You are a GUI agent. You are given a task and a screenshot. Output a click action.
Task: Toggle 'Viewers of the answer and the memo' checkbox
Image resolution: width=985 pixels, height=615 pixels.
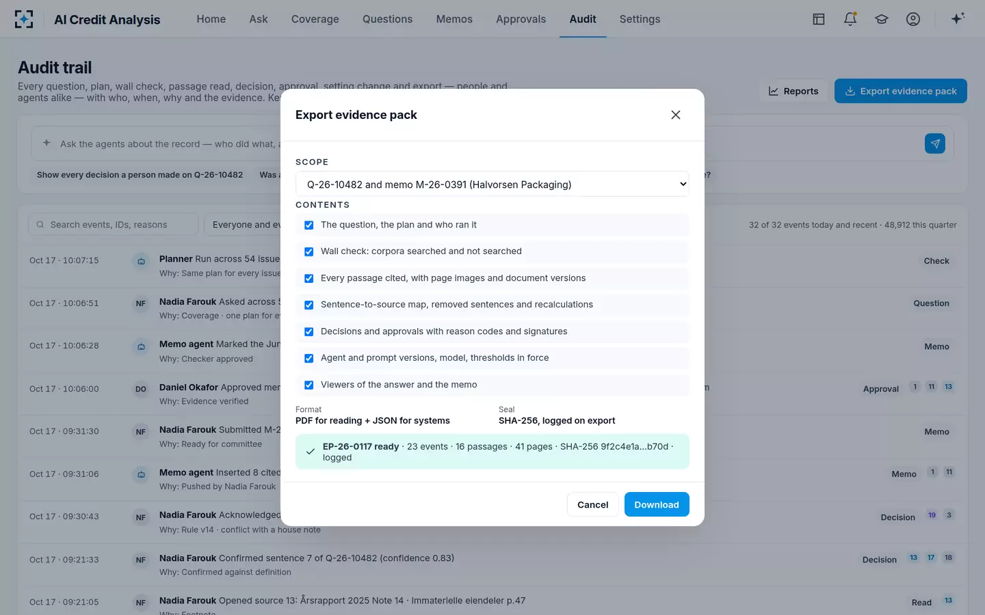pyautogui.click(x=309, y=385)
